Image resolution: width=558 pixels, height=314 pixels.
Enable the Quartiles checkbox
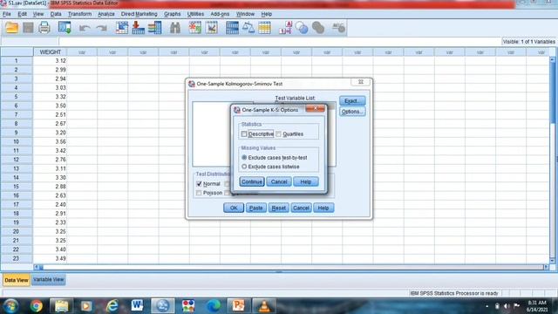click(x=278, y=133)
